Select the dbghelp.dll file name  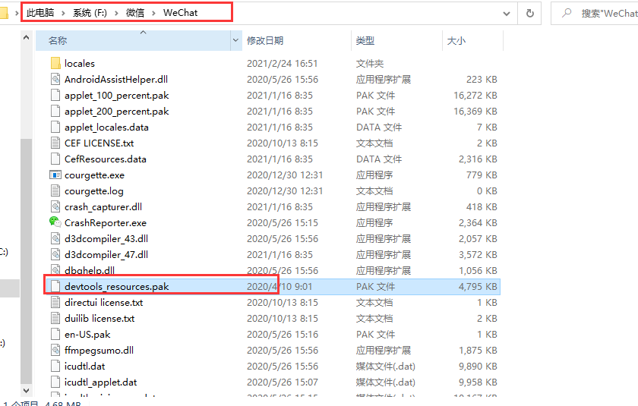90,270
